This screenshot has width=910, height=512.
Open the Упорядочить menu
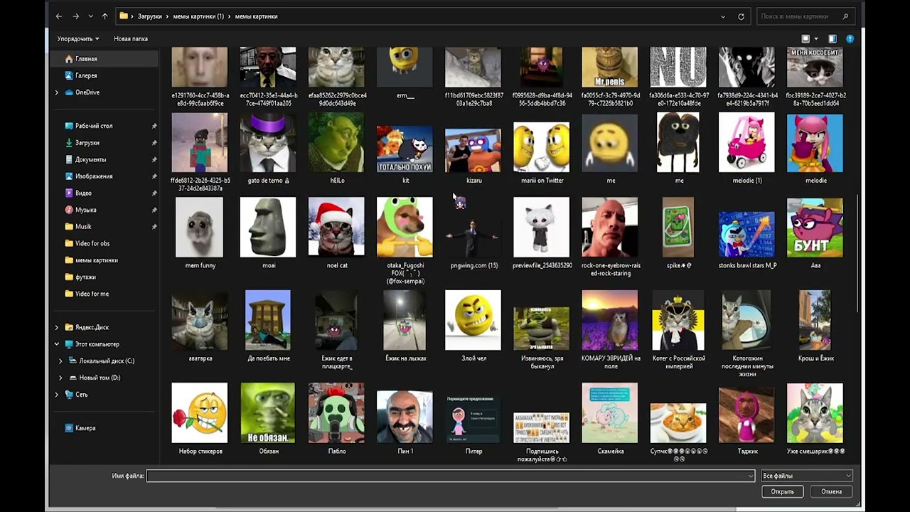tap(78, 38)
